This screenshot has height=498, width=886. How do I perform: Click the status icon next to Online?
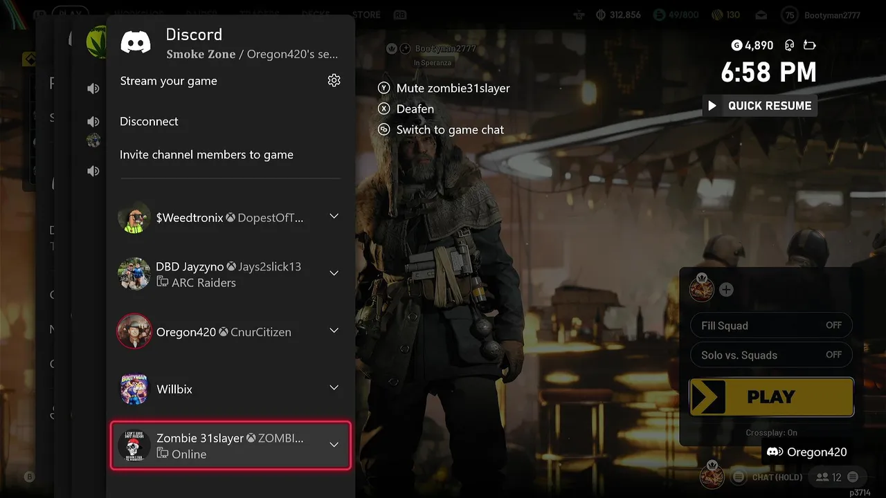pyautogui.click(x=163, y=454)
